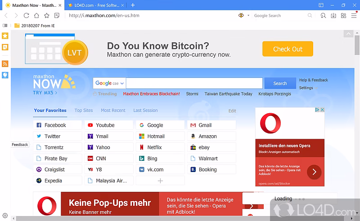Close the Opera ad with X

[322, 110]
